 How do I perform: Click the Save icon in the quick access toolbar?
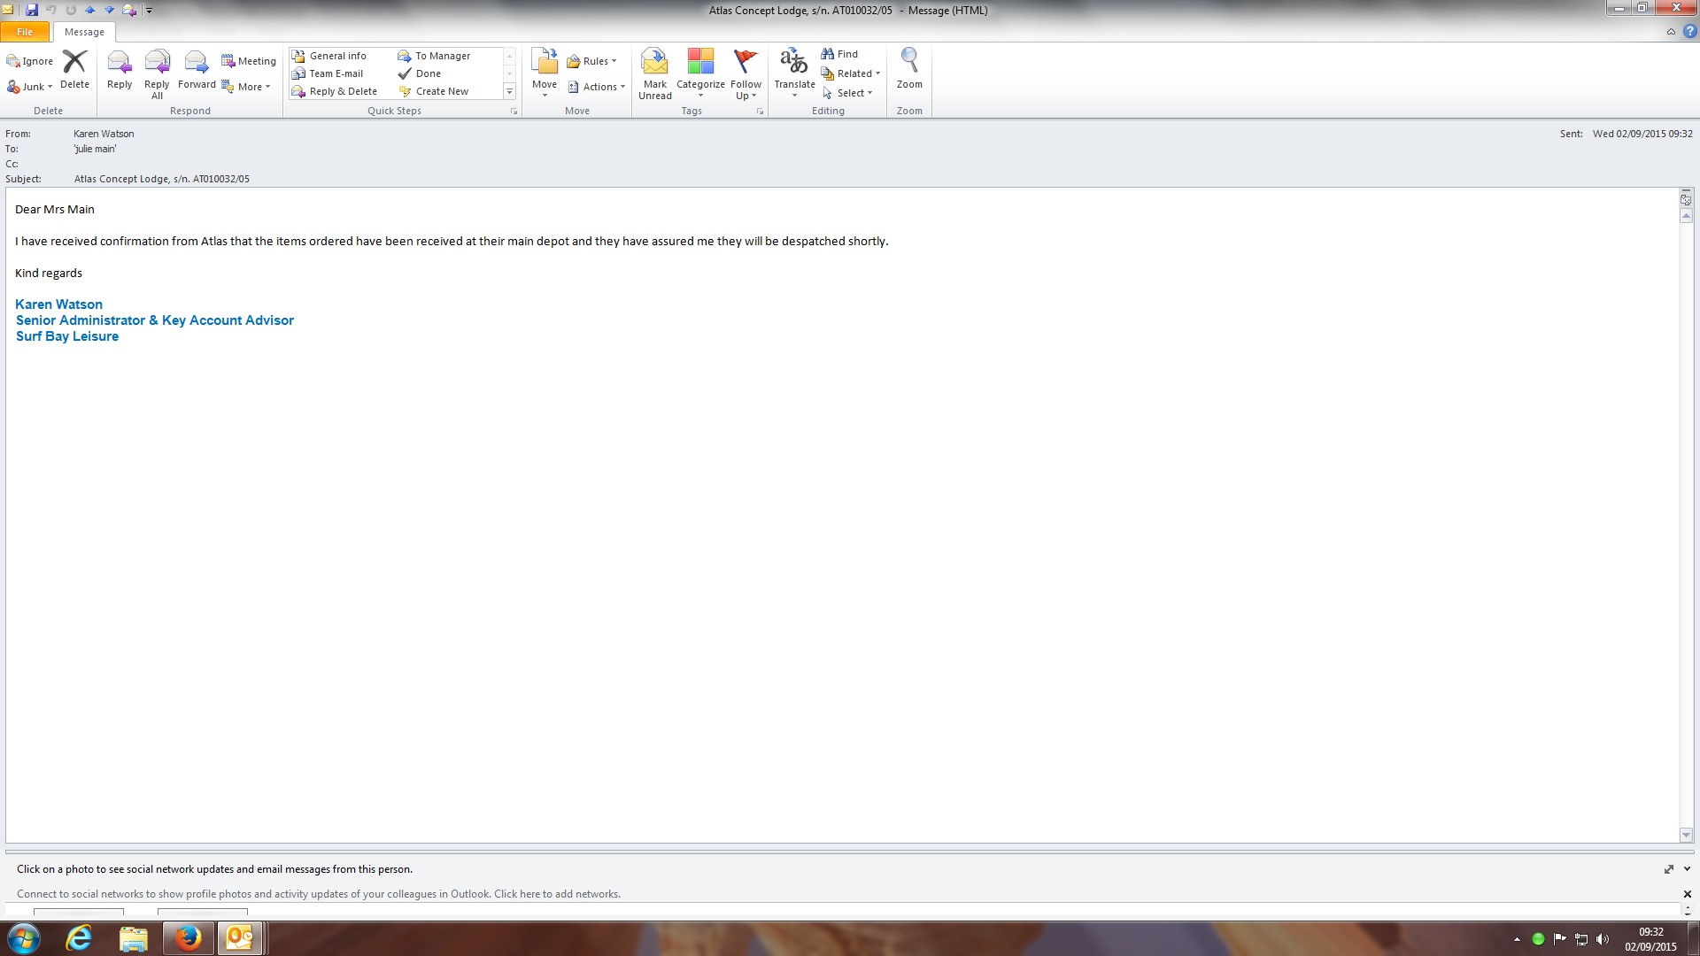click(x=32, y=10)
